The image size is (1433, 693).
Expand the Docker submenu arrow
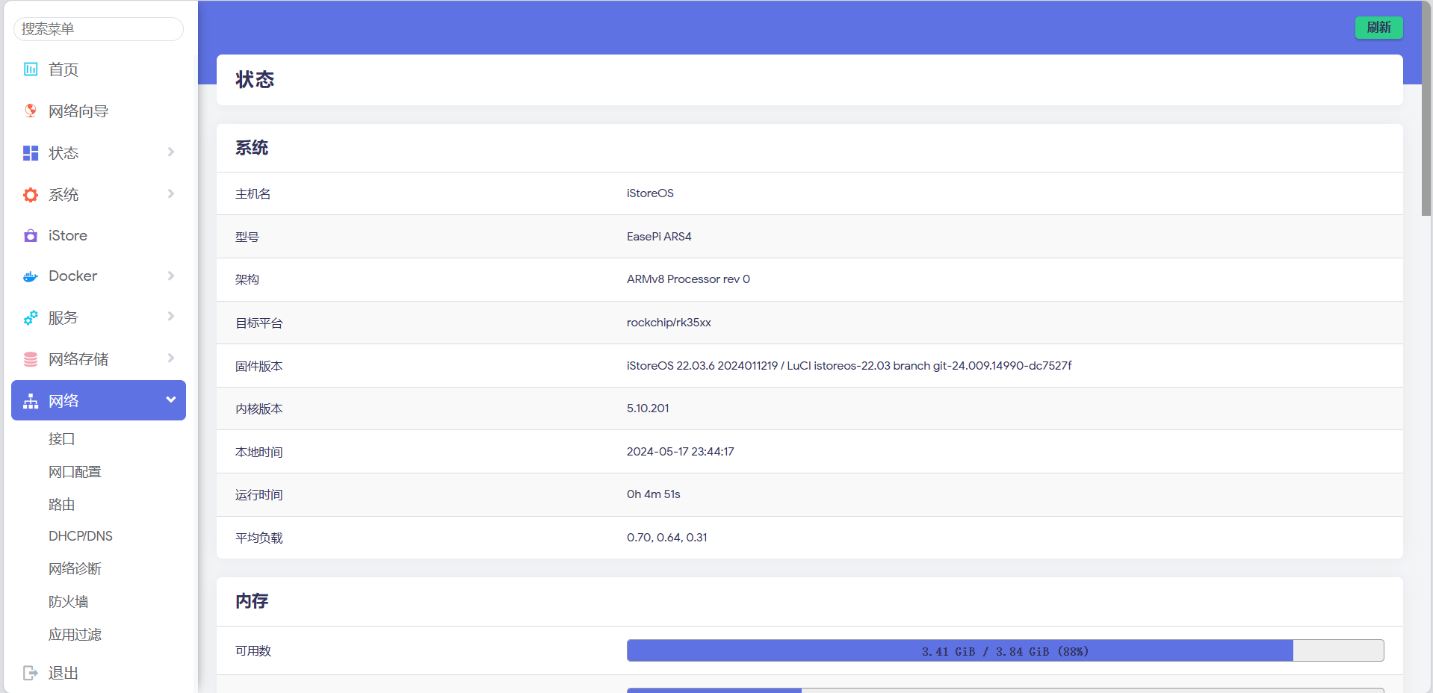[171, 276]
